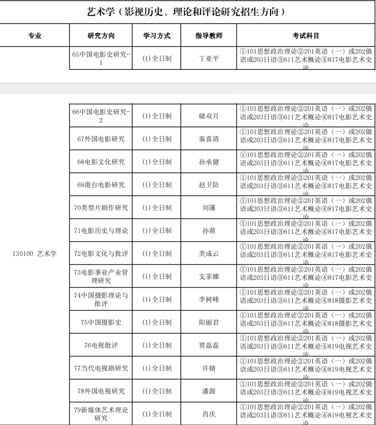Click the advisor name 许婧

pos(209,368)
